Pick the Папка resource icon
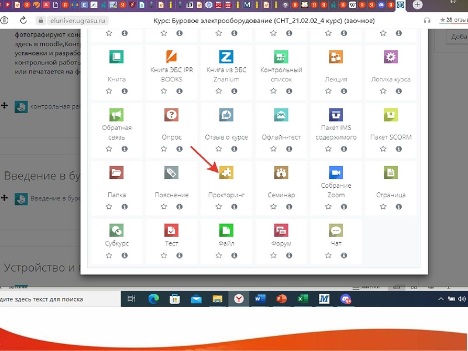Image resolution: width=468 pixels, height=351 pixels. pyautogui.click(x=116, y=173)
